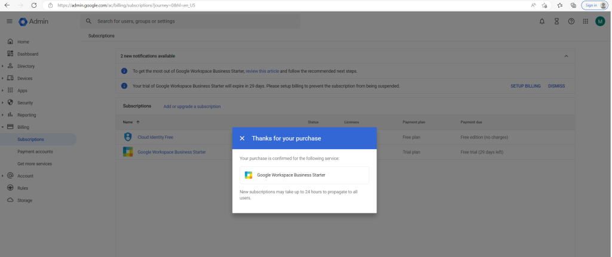Expand the Security sidebar section

point(3,103)
